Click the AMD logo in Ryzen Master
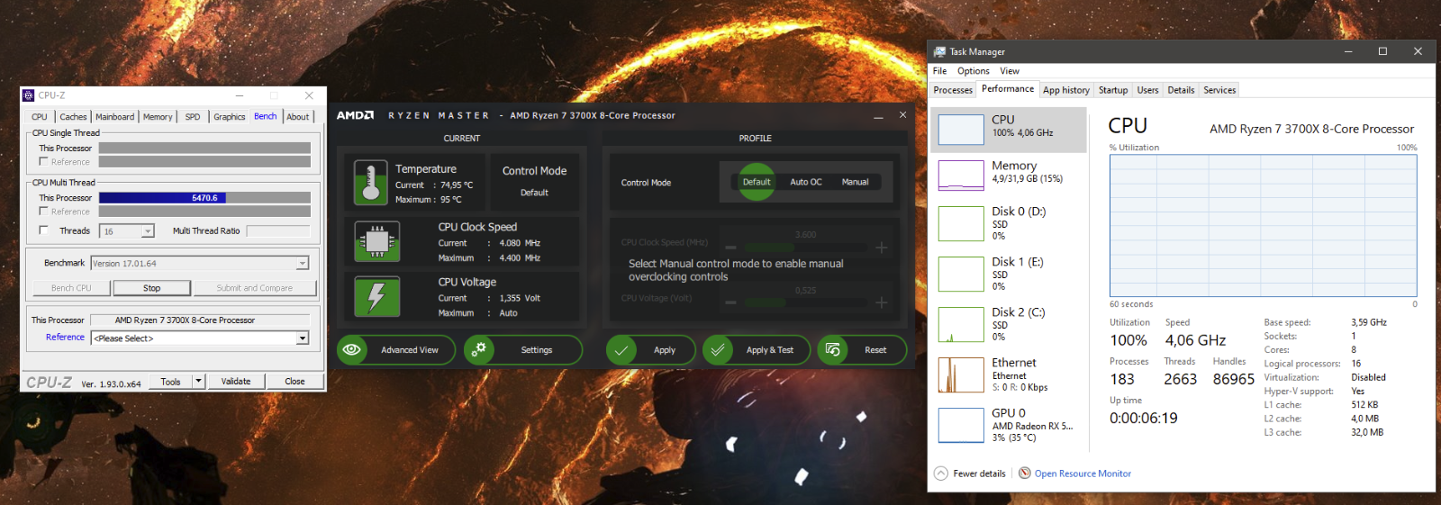Viewport: 1441px width, 505px height. [x=355, y=115]
